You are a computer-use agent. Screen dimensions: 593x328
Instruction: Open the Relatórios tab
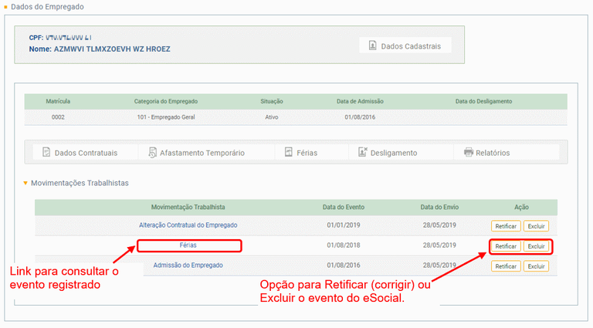tap(492, 153)
